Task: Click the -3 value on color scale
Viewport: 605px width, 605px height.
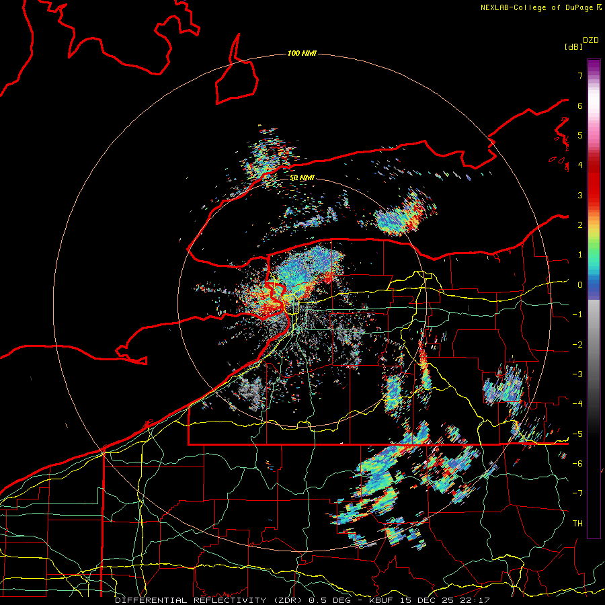Action: point(577,374)
